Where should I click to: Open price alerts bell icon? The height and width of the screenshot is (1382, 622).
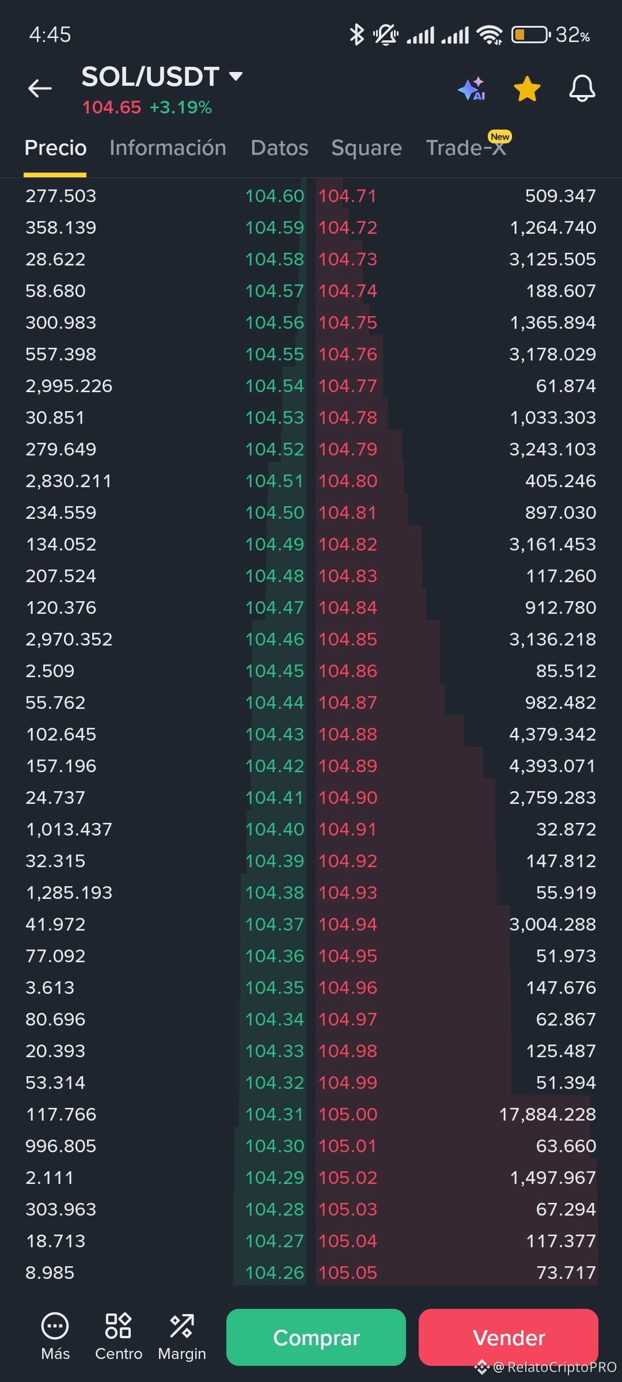click(582, 89)
